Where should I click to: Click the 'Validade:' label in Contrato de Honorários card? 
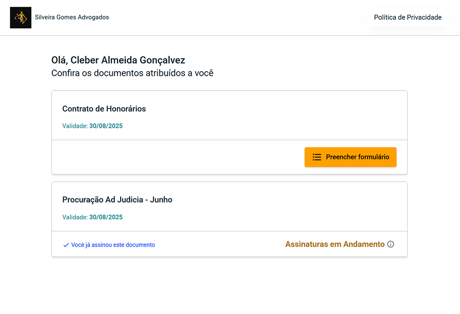coord(75,126)
